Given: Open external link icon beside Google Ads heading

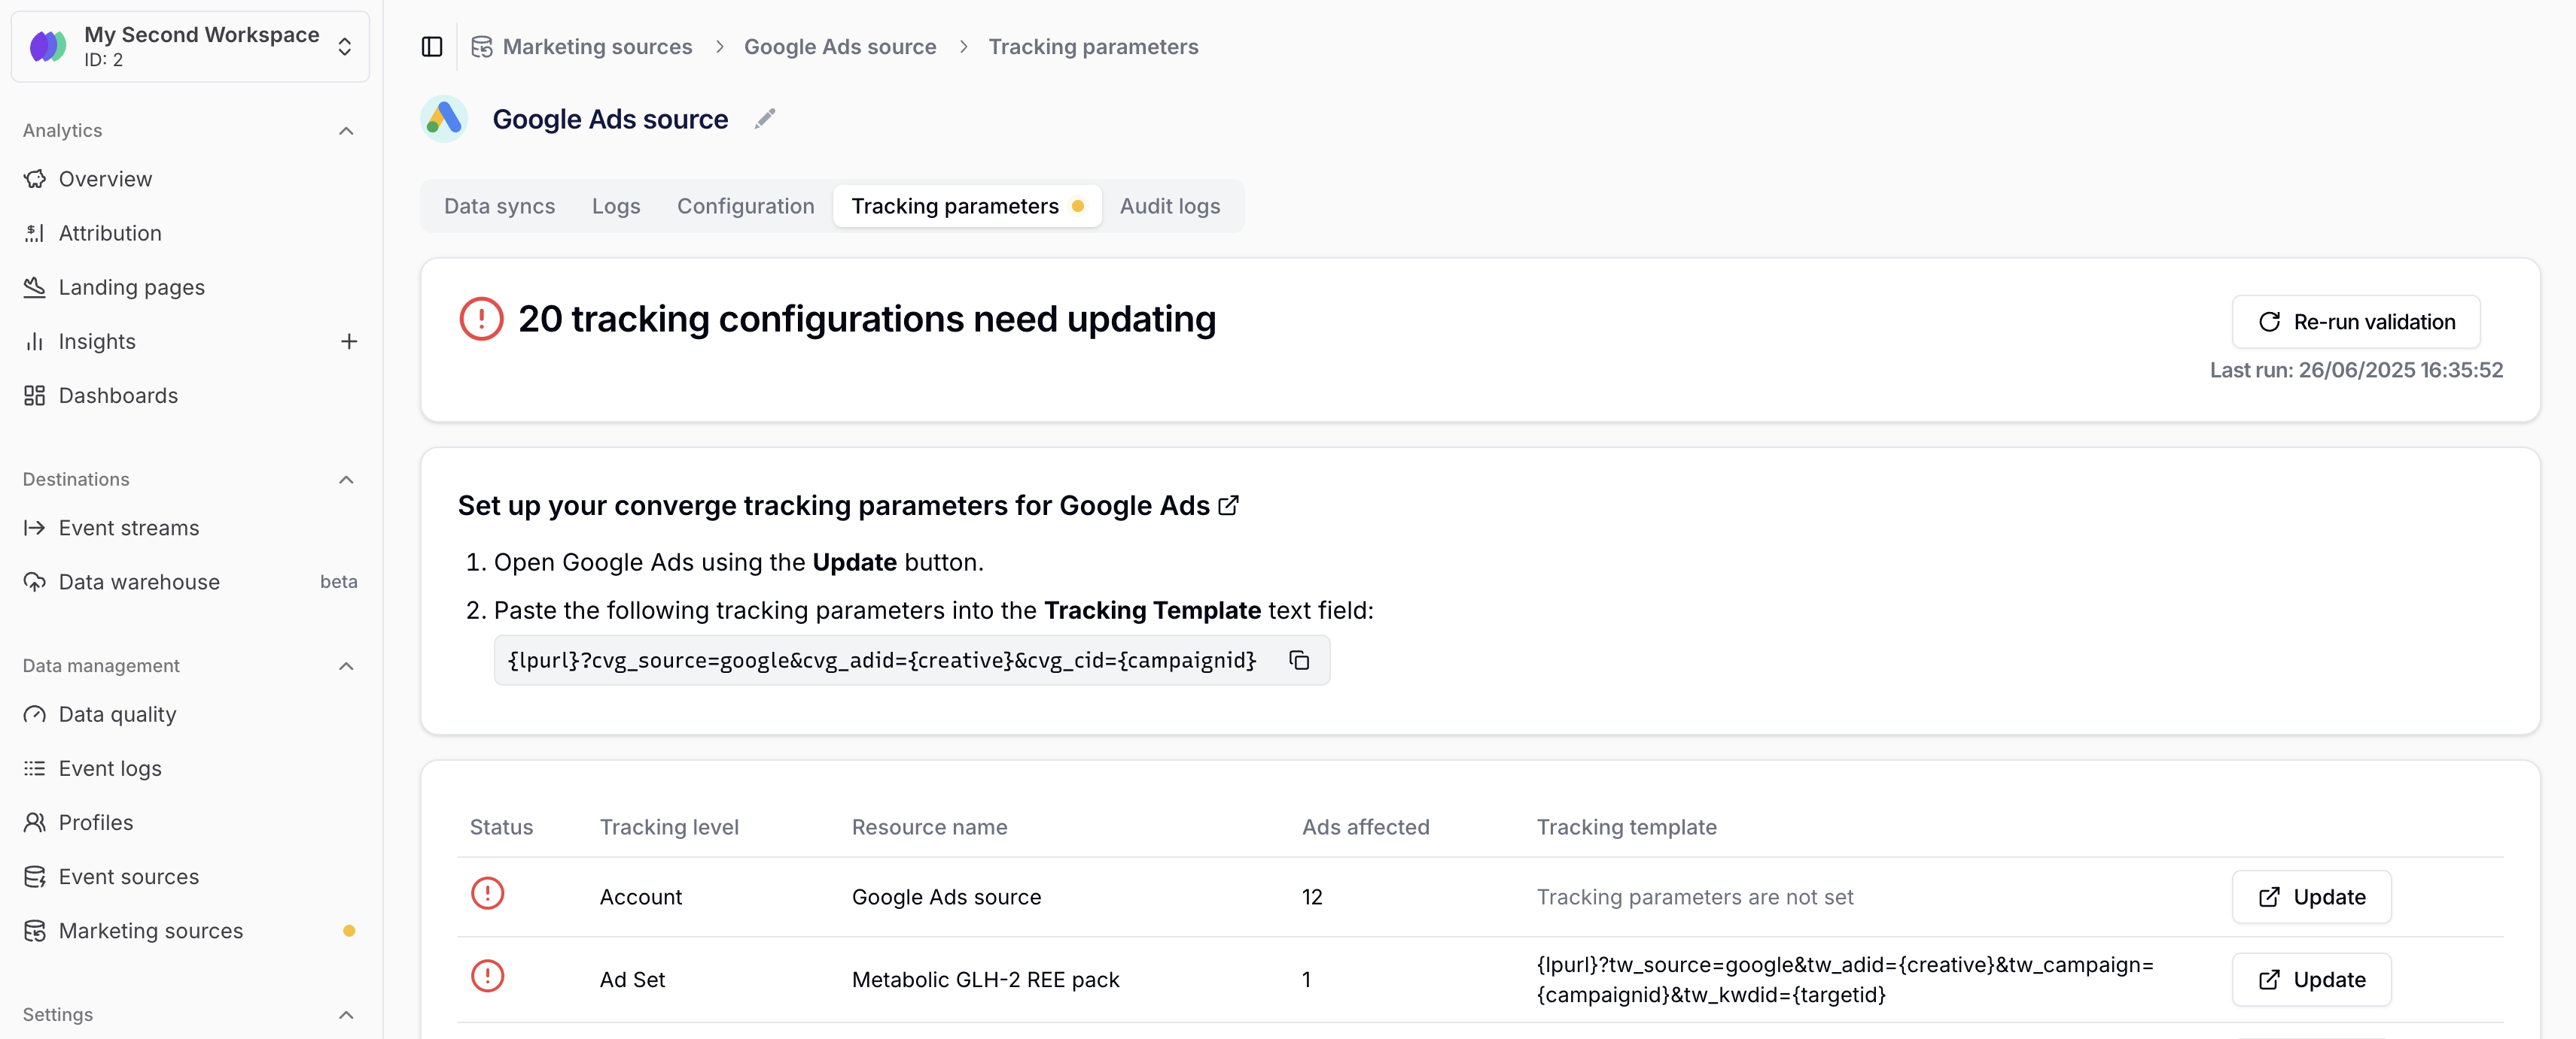Looking at the screenshot, I should point(1229,505).
